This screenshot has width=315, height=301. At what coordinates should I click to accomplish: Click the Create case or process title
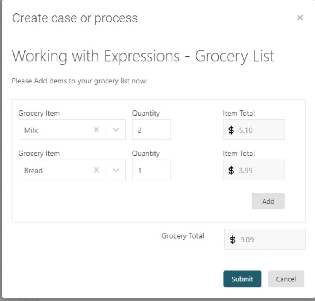point(75,18)
